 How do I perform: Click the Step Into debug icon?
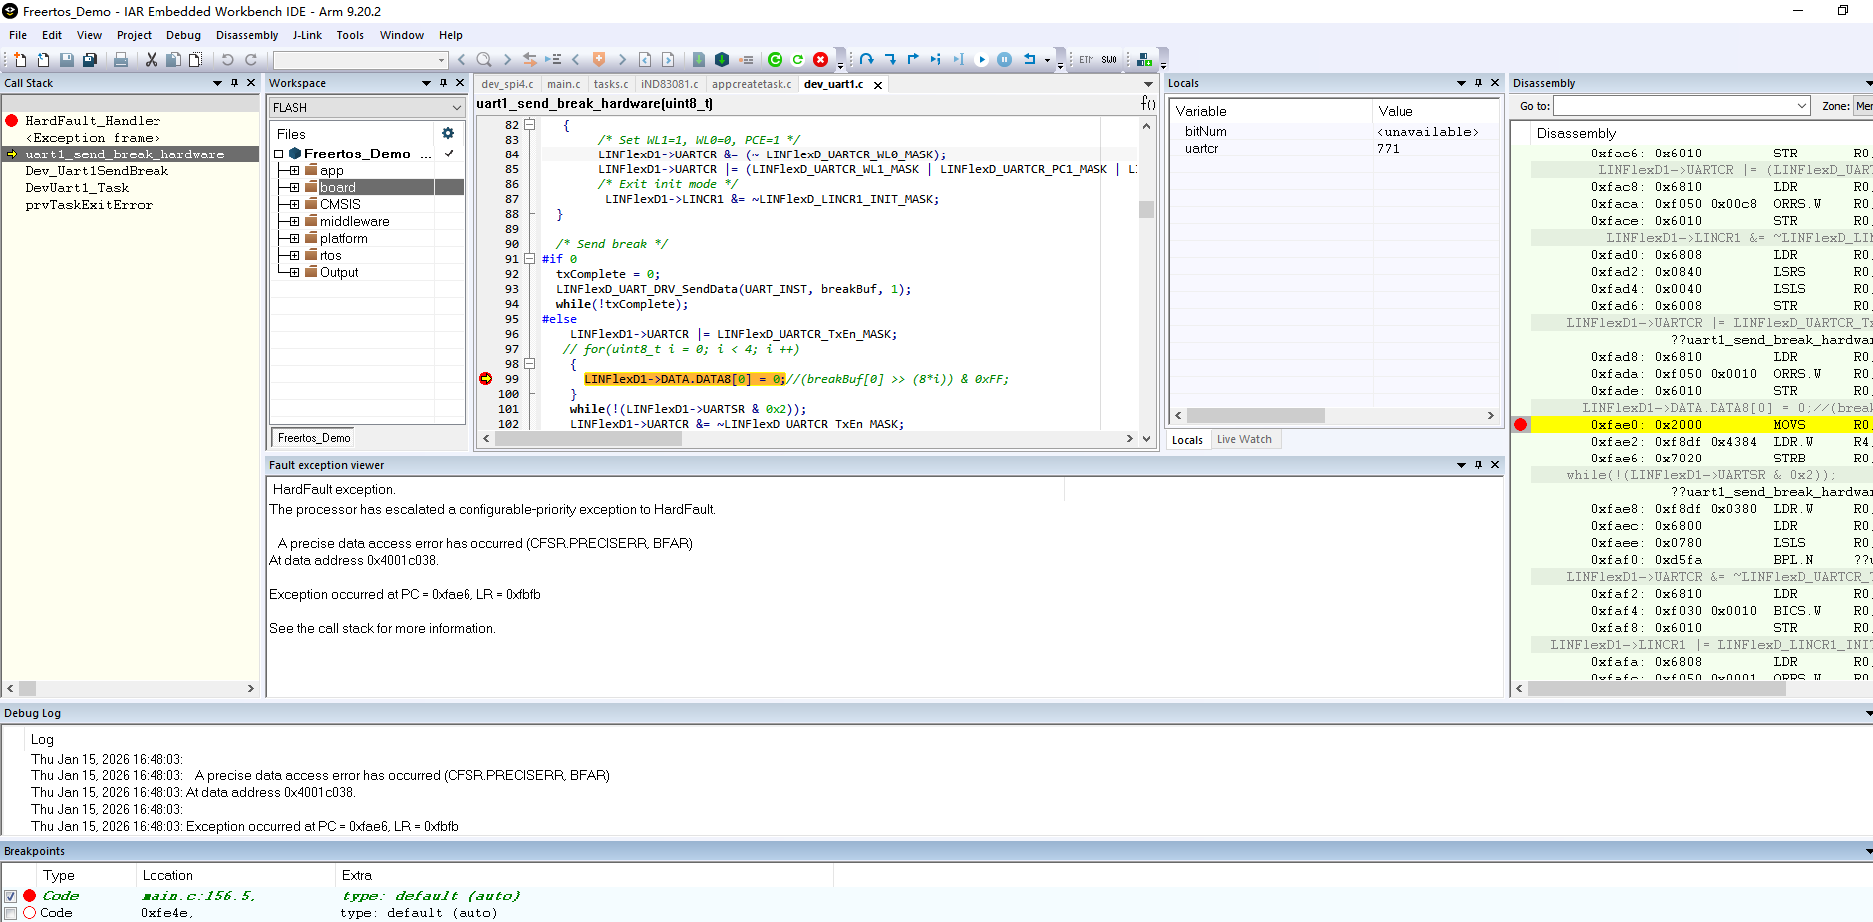[x=890, y=60]
